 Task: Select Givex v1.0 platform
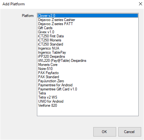click(88, 32)
